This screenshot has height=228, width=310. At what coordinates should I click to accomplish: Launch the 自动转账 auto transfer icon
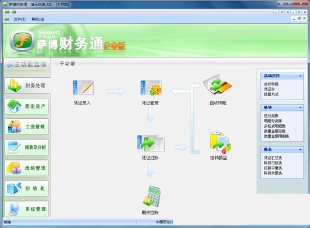218,85
